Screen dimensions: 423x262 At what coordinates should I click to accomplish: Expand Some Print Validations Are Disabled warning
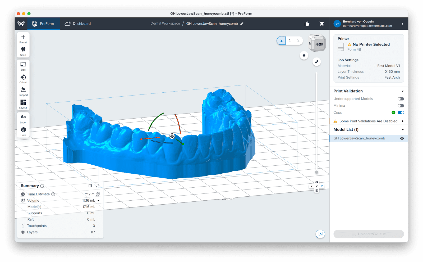pos(403,121)
